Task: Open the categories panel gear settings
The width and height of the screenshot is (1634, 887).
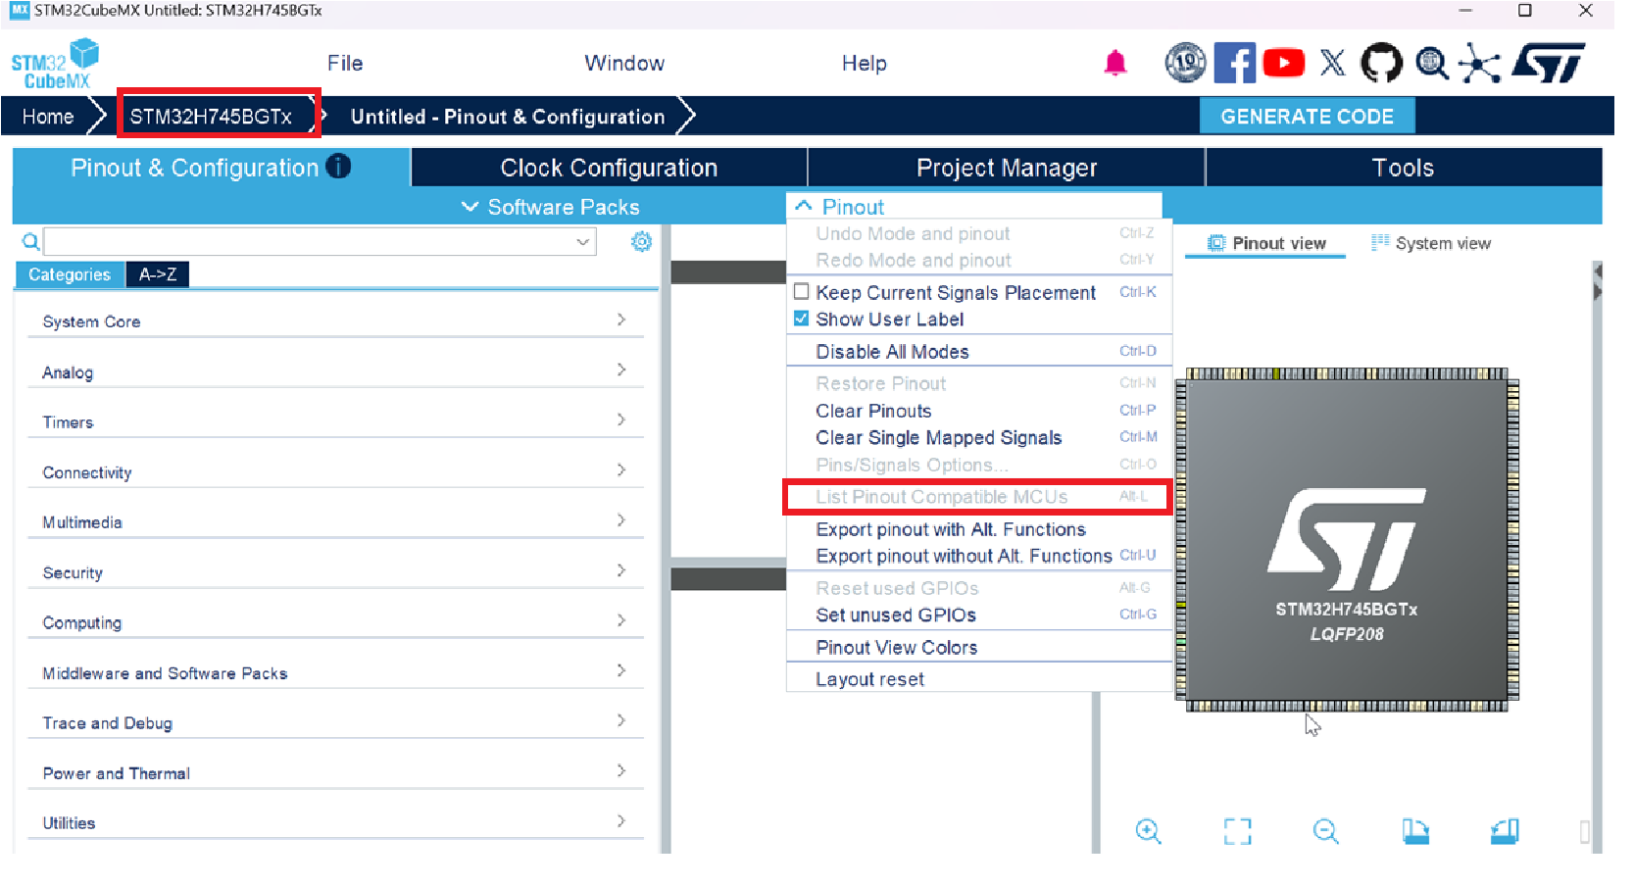Action: pyautogui.click(x=641, y=241)
